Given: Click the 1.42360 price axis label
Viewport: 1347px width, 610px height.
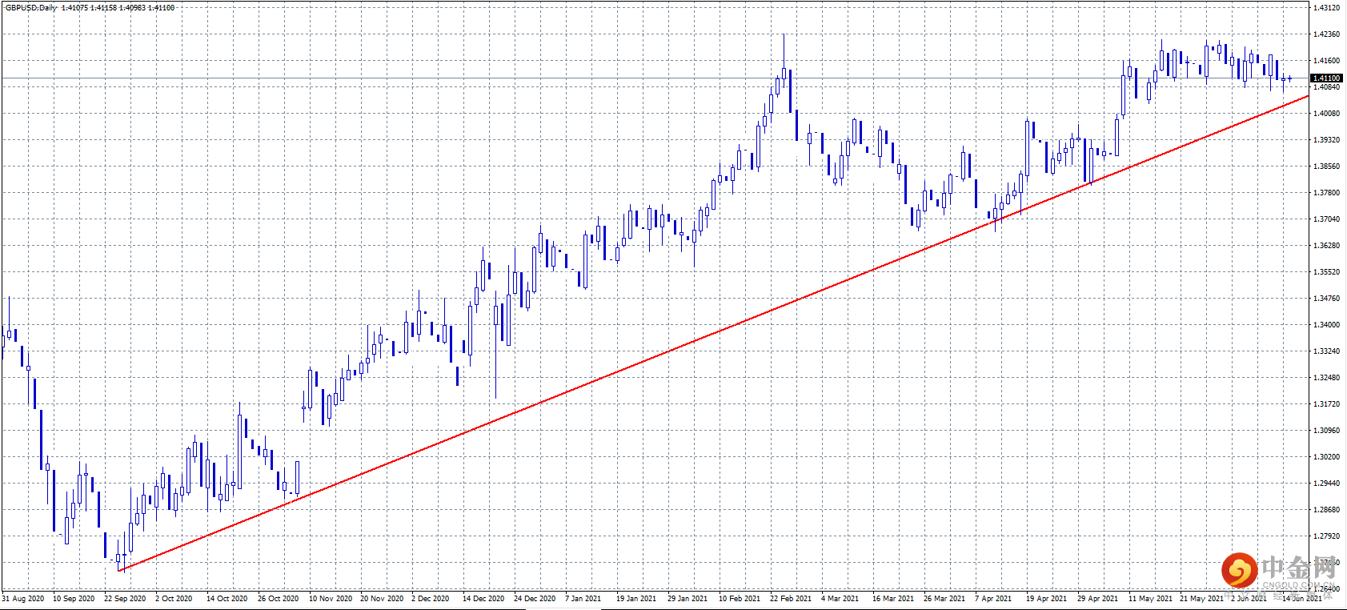Looking at the screenshot, I should pyautogui.click(x=1327, y=34).
